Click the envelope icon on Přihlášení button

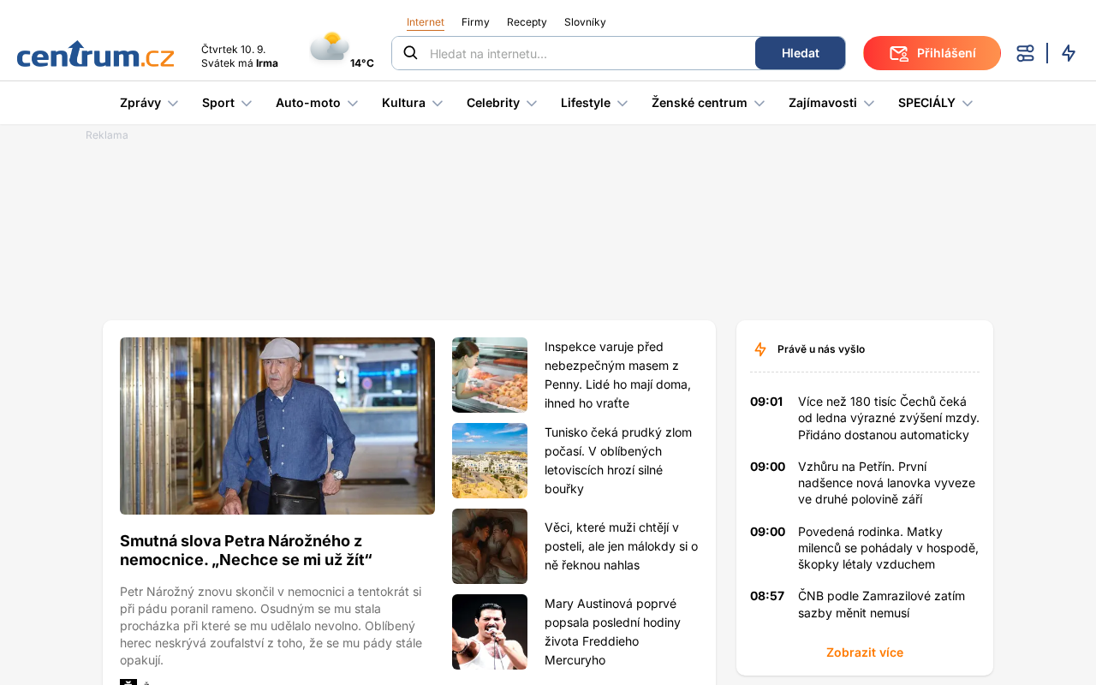898,53
